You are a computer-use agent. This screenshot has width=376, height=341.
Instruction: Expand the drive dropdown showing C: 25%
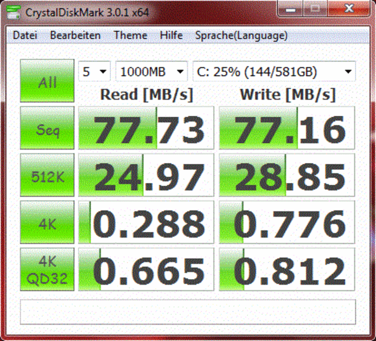[x=274, y=72]
